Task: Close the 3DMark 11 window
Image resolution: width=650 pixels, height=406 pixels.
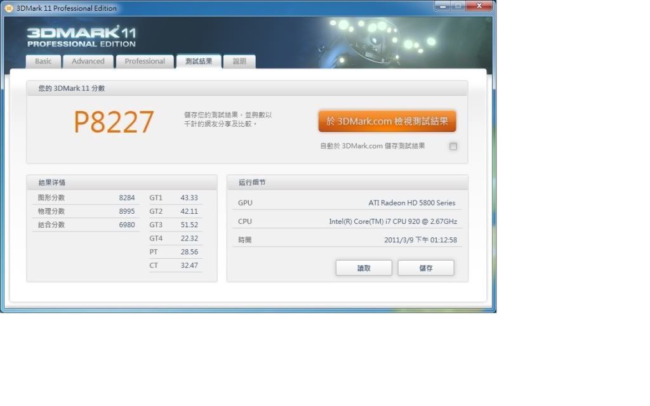Action: 479,6
